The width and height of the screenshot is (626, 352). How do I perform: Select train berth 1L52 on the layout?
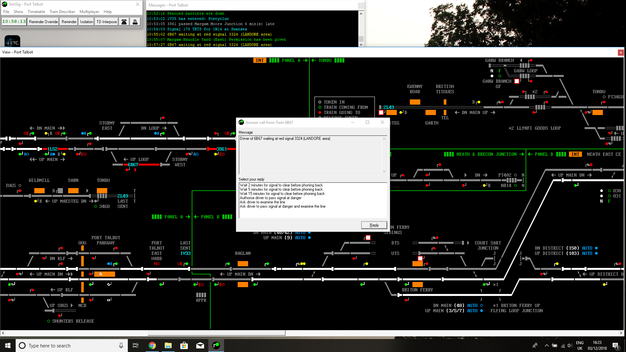pyautogui.click(x=52, y=149)
